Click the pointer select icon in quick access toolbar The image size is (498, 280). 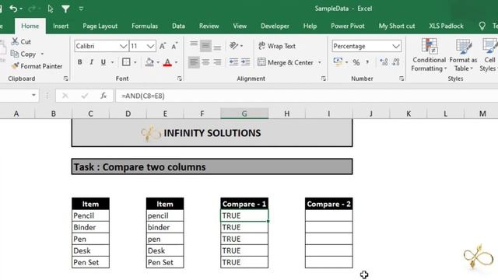click(50, 9)
